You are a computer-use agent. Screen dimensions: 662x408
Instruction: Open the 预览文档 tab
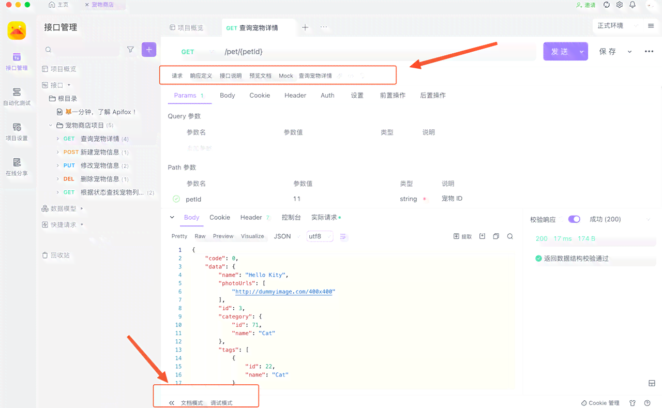pyautogui.click(x=260, y=75)
